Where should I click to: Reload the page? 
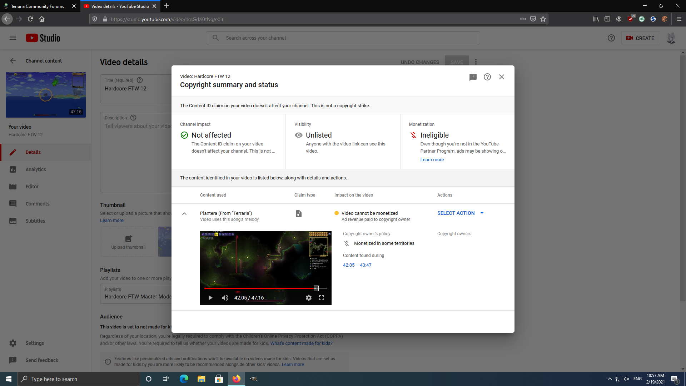pyautogui.click(x=30, y=19)
